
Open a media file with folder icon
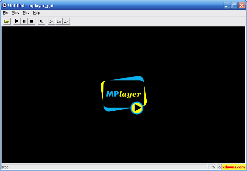[7, 21]
